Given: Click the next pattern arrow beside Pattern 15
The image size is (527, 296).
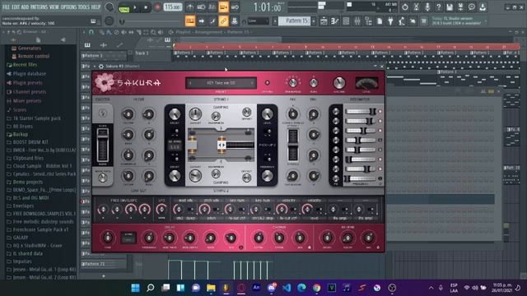Looking at the screenshot, I should tap(314, 21).
